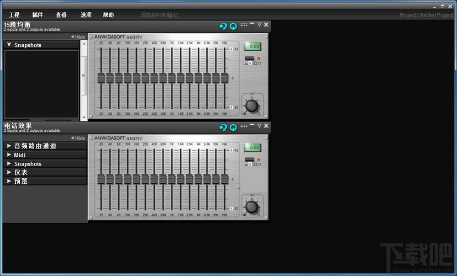This screenshot has height=276, width=457.
Task: Click Hide in the 15段均衡 side panel
Action: 78,37
